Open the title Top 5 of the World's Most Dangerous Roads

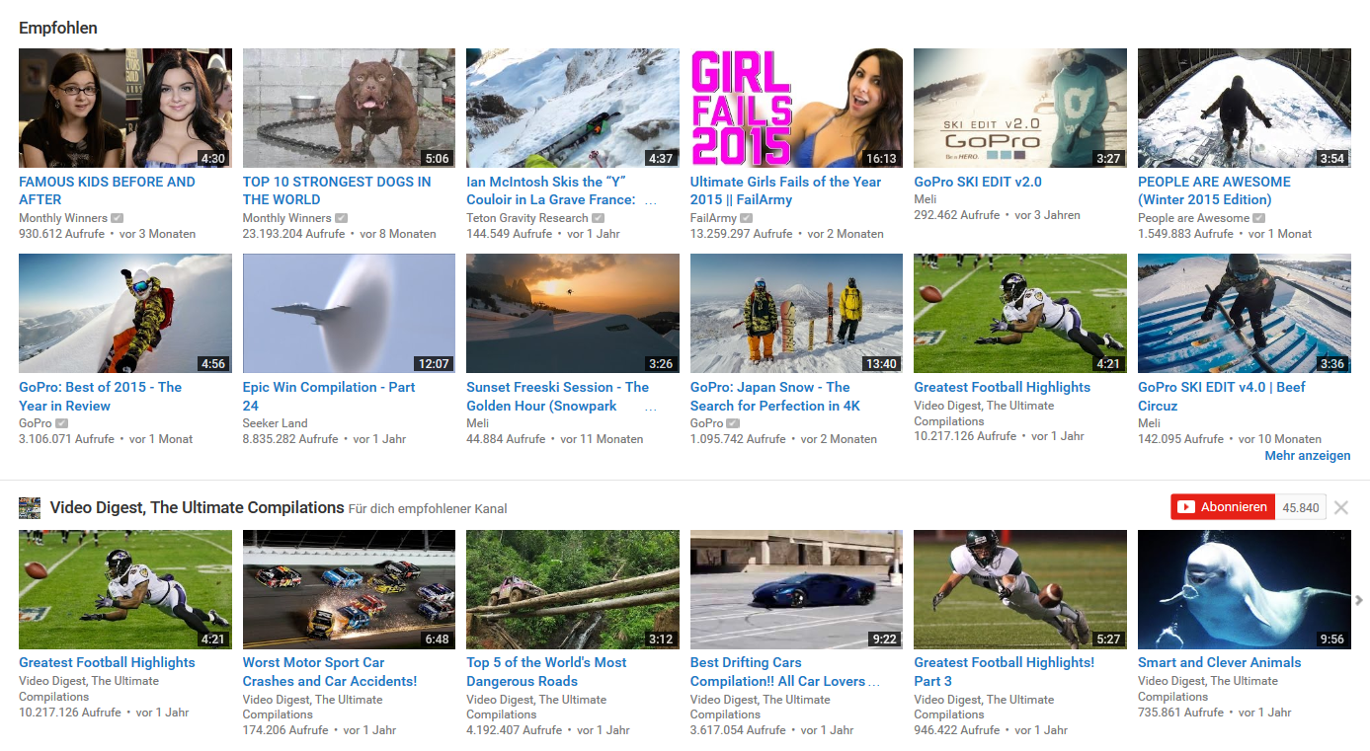pos(546,672)
